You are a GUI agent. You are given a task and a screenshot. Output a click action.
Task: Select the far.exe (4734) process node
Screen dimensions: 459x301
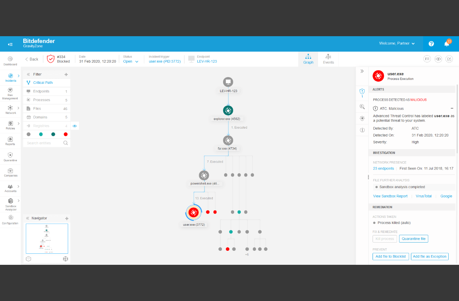tap(228, 140)
